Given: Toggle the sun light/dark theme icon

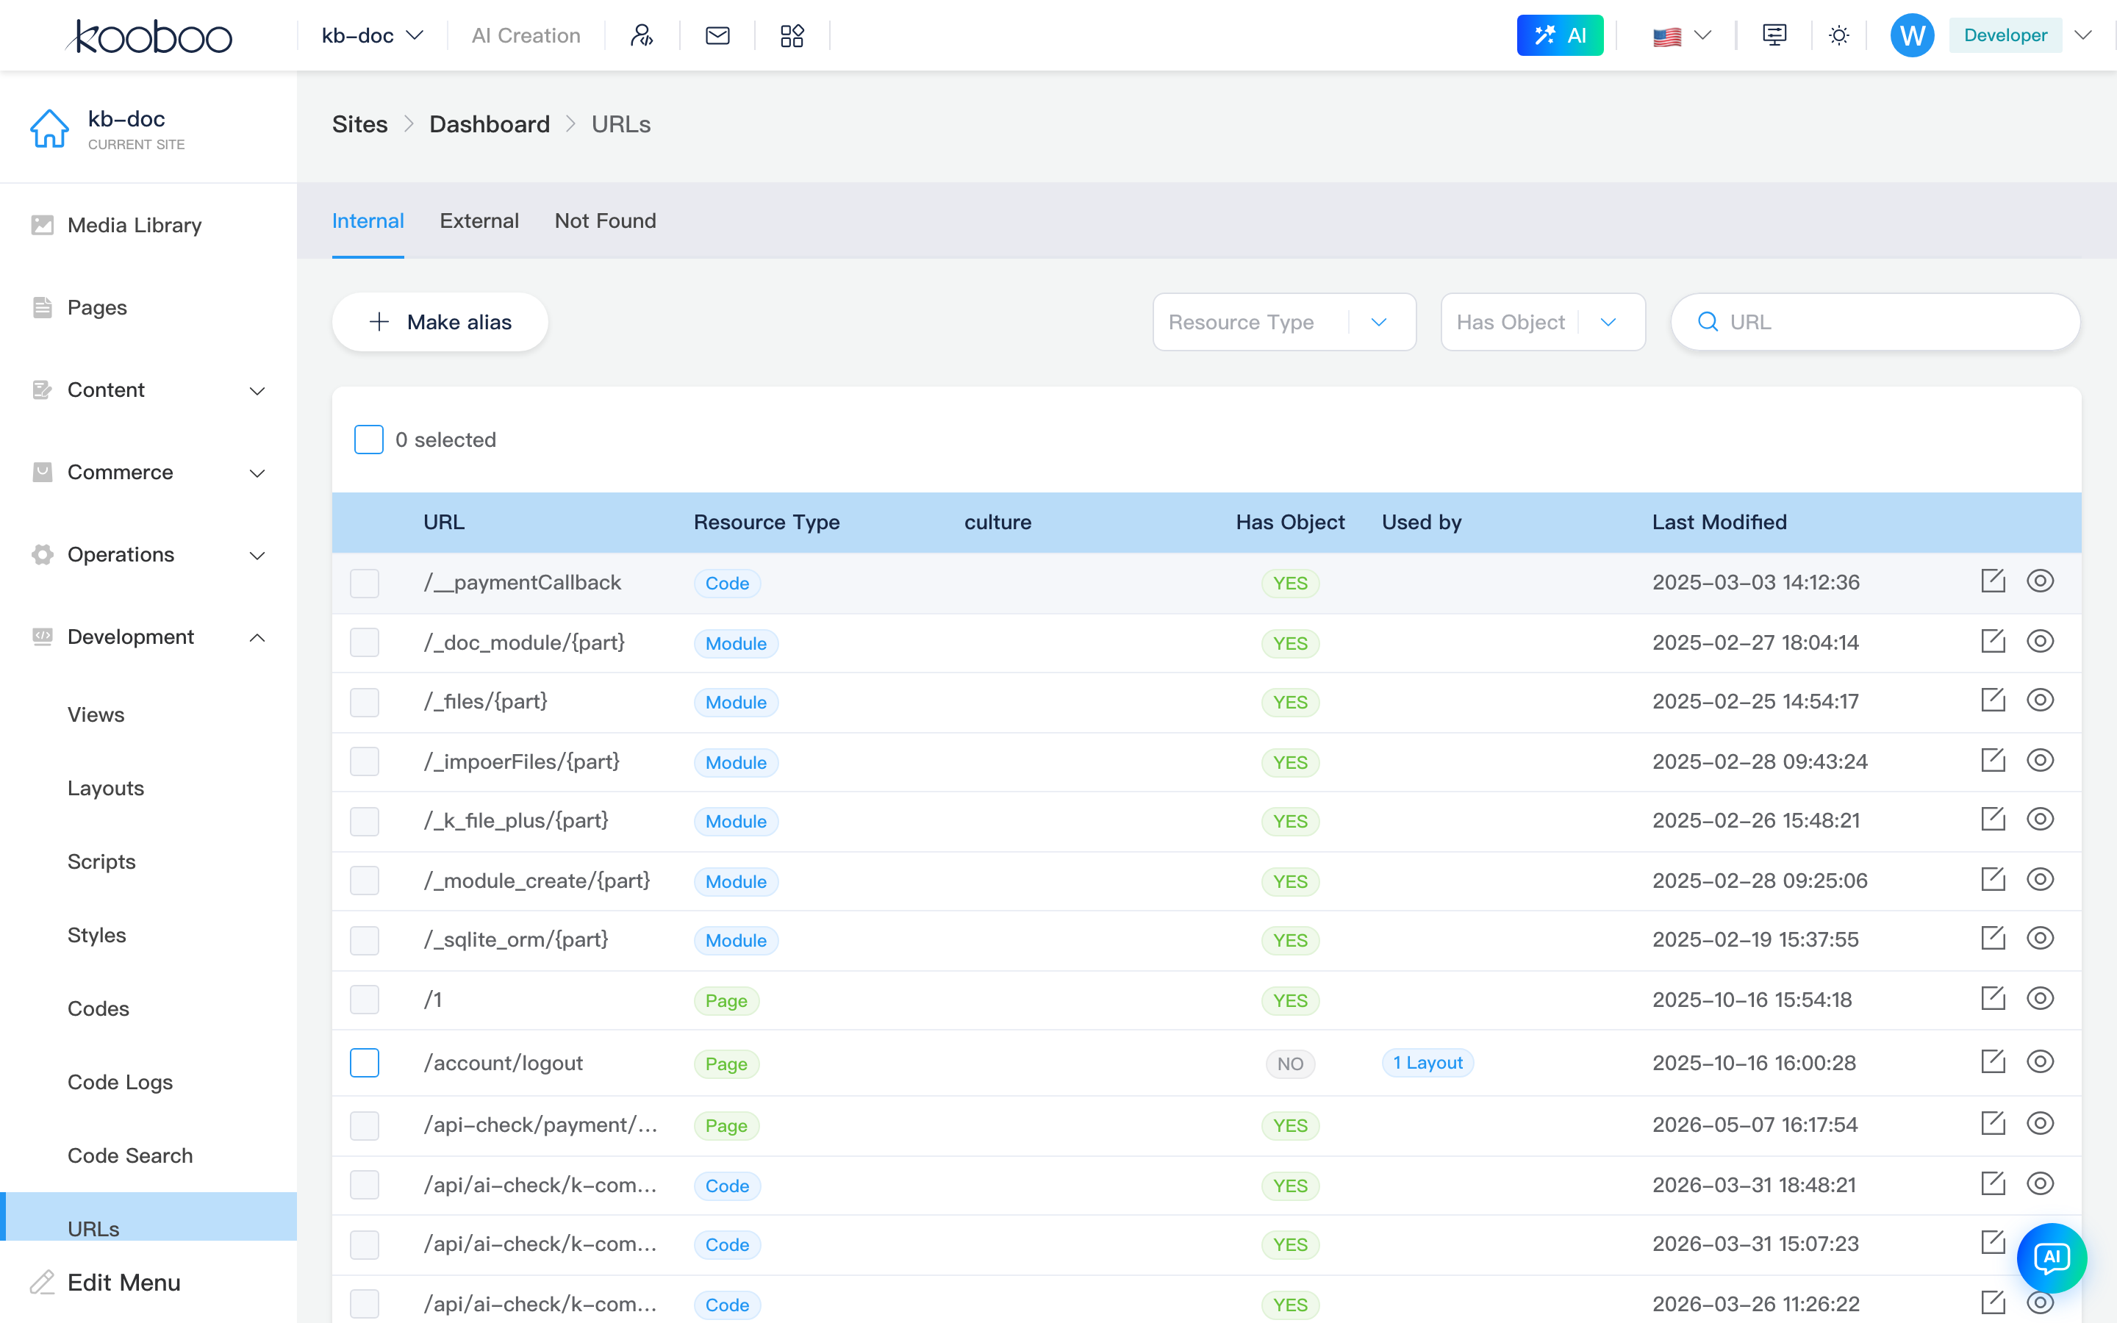Looking at the screenshot, I should coord(1839,35).
